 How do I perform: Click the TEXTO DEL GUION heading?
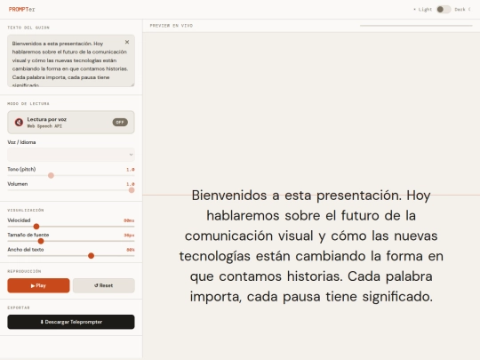(28, 28)
